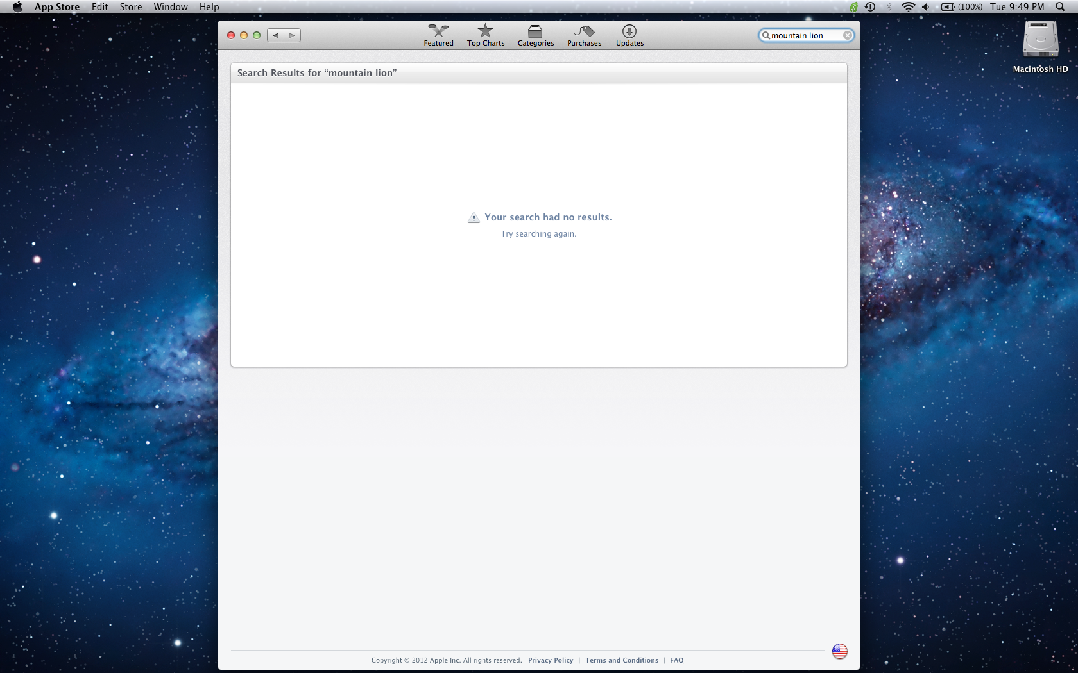Check Updates in the toolbar
The height and width of the screenshot is (673, 1078).
click(629, 35)
